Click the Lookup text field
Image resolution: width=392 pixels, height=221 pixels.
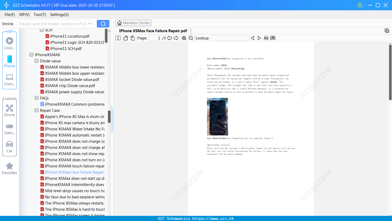pyautogui.click(x=230, y=38)
